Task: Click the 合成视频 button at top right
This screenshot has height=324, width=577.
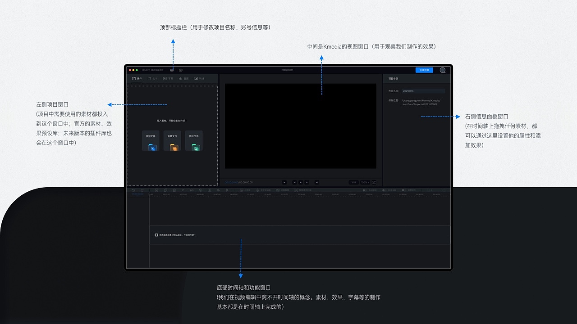Action: (x=424, y=70)
